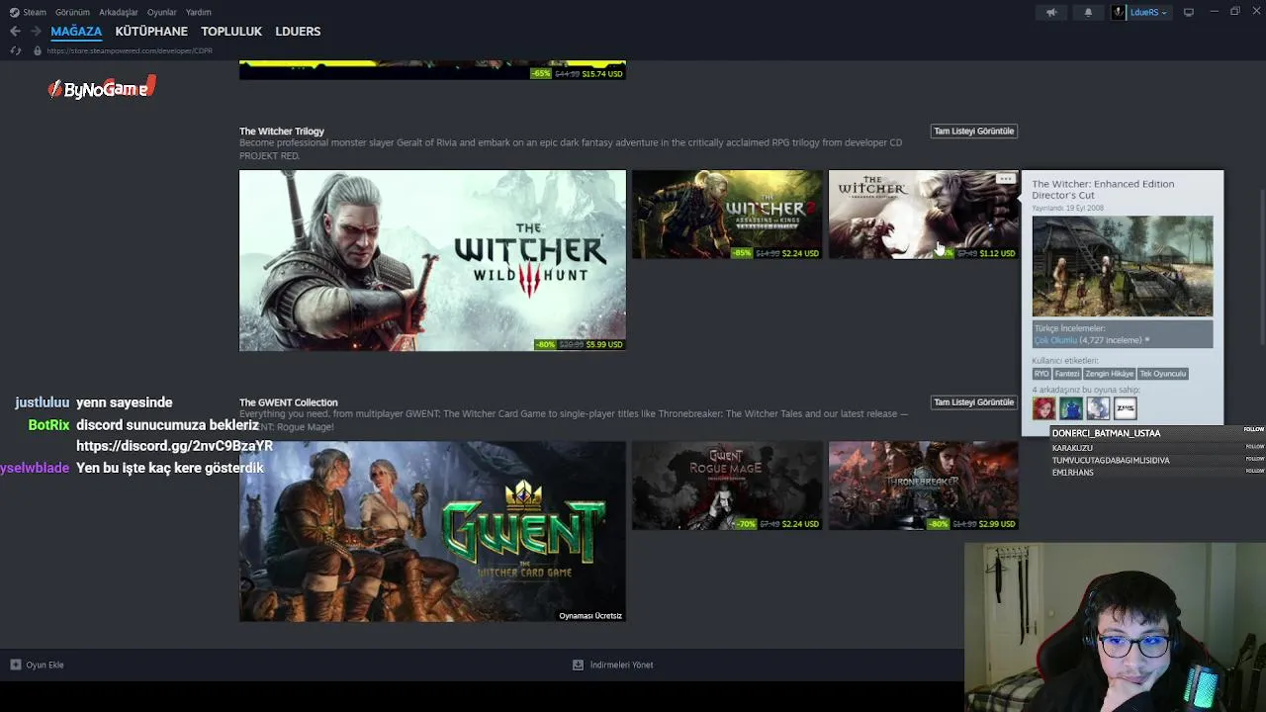Click the forward navigation arrow

point(36,32)
